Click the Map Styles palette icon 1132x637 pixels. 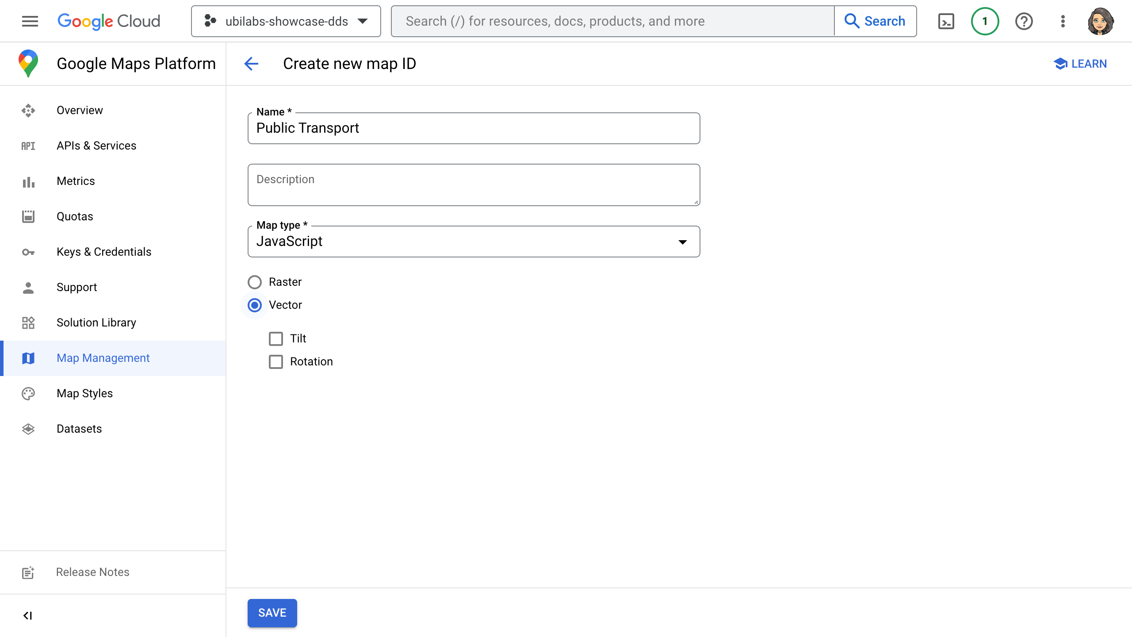click(x=28, y=393)
